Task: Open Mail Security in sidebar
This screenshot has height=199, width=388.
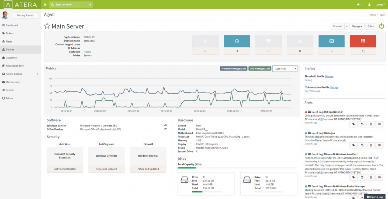Action: click(x=20, y=82)
